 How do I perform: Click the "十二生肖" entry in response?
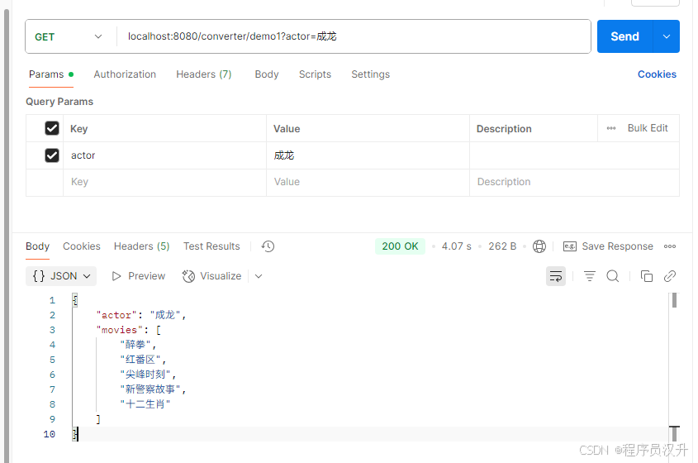pyautogui.click(x=145, y=404)
